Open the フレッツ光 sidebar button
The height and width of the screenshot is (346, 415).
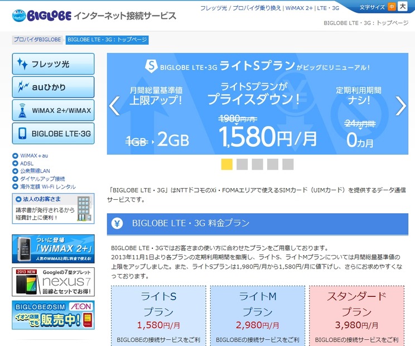click(53, 64)
